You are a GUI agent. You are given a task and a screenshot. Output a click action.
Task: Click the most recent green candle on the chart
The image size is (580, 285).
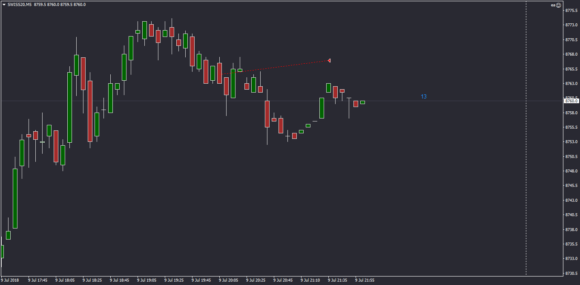point(362,102)
